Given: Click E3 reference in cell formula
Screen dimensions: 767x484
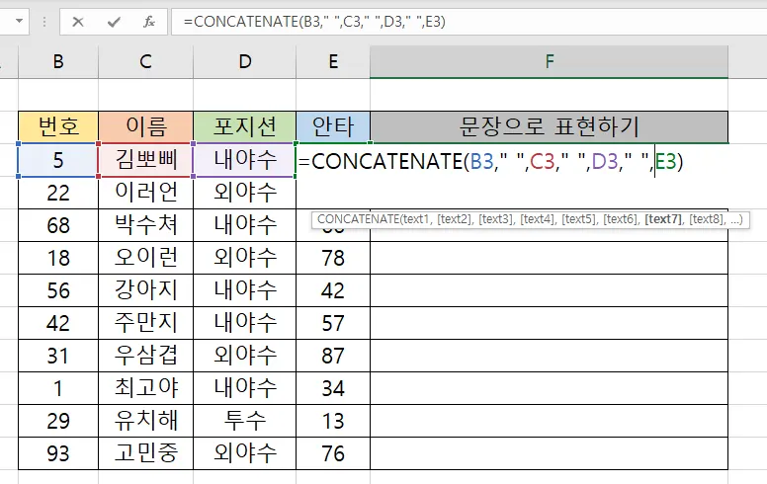Looking at the screenshot, I should [x=666, y=161].
